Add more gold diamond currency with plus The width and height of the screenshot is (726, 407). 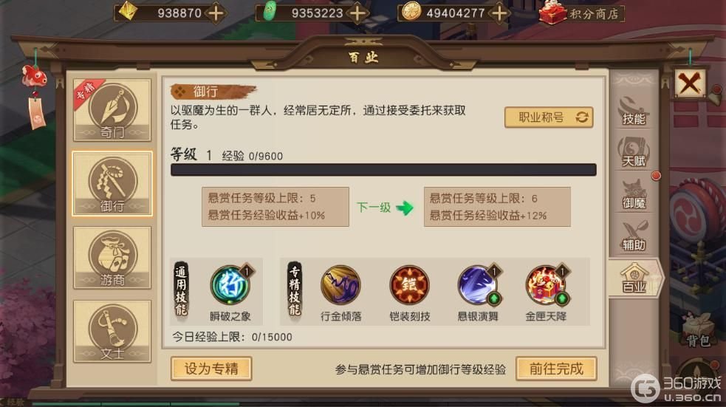click(x=216, y=13)
